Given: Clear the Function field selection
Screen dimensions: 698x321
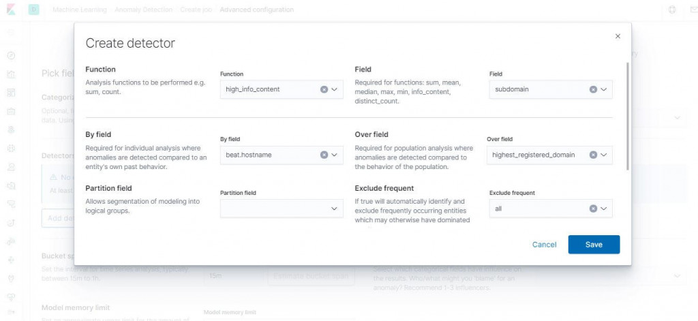Looking at the screenshot, I should 324,89.
